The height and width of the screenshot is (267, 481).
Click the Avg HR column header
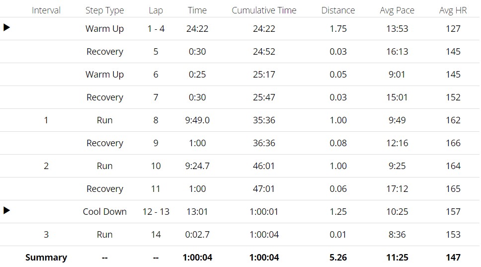point(453,10)
